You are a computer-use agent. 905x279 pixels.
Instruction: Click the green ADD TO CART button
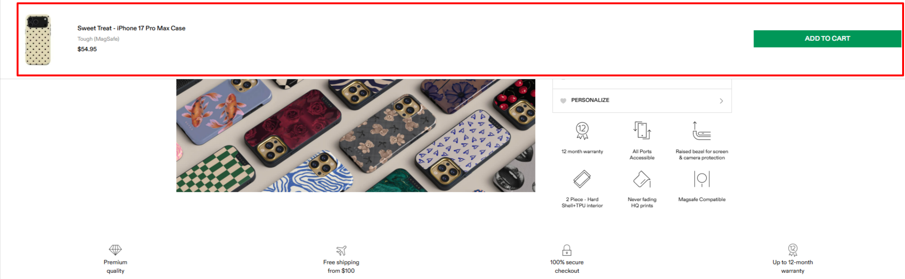[827, 38]
